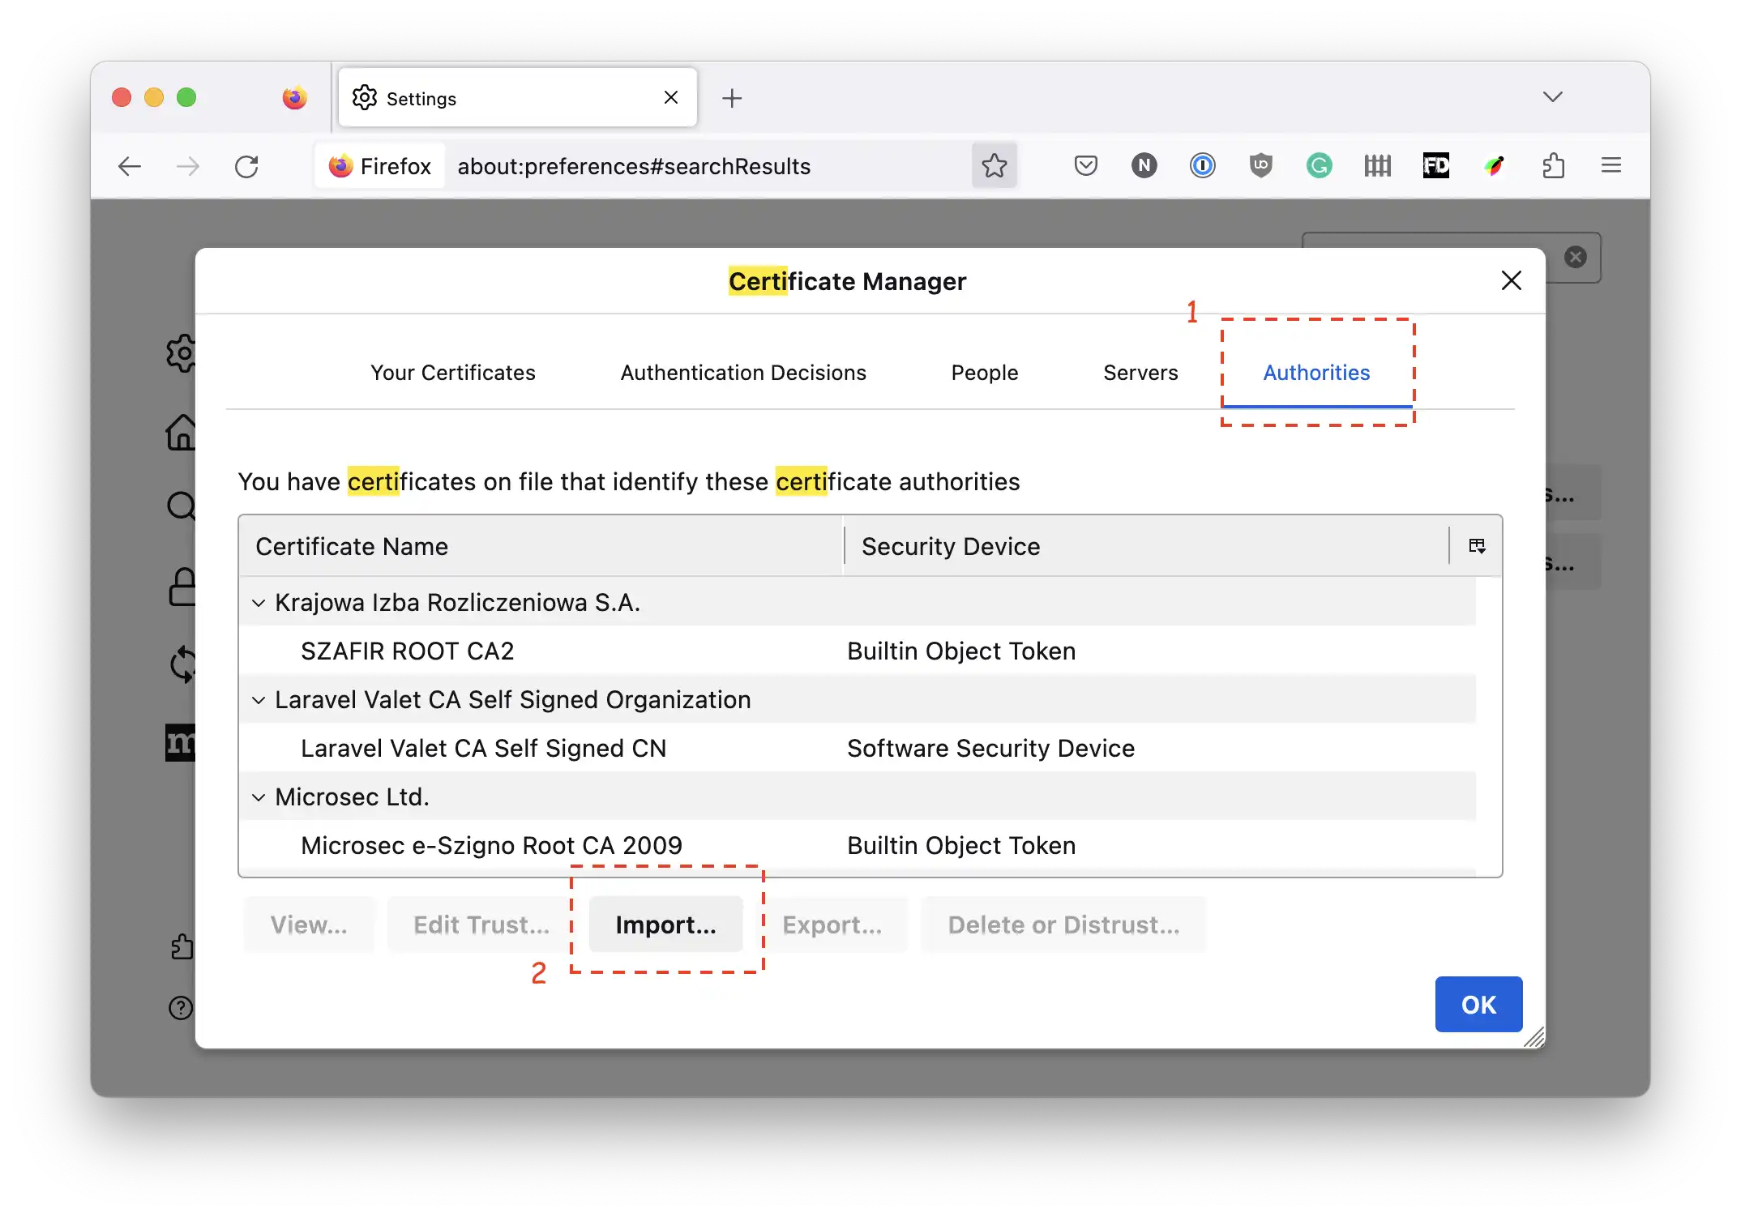The height and width of the screenshot is (1217, 1741).
Task: Open Firefox Support help icon
Action: point(180,1008)
